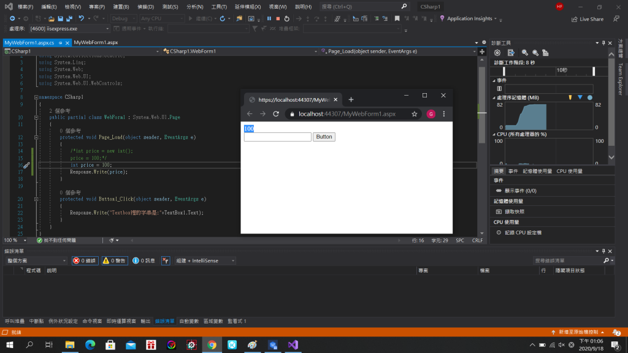Switch to the 記憶體使用量 diagnostics tab
The width and height of the screenshot is (628, 353).
tap(537, 172)
